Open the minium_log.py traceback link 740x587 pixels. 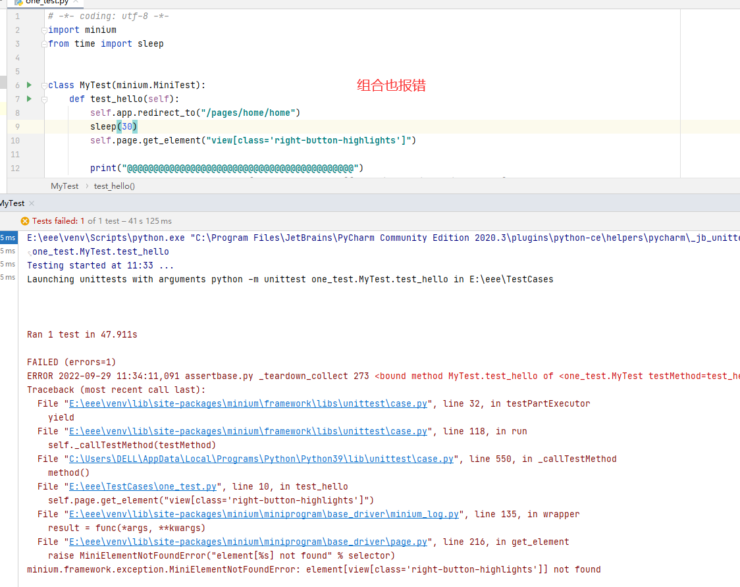point(264,514)
